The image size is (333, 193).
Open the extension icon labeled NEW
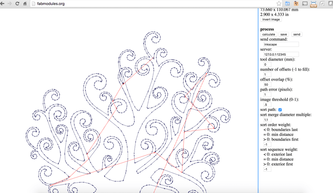point(313,4)
